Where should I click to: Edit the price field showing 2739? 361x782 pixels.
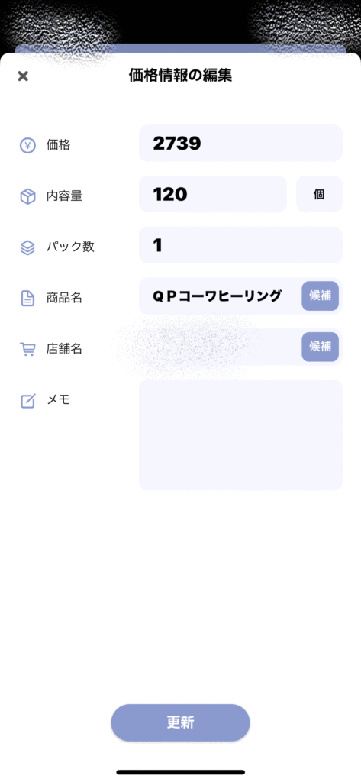pos(240,143)
